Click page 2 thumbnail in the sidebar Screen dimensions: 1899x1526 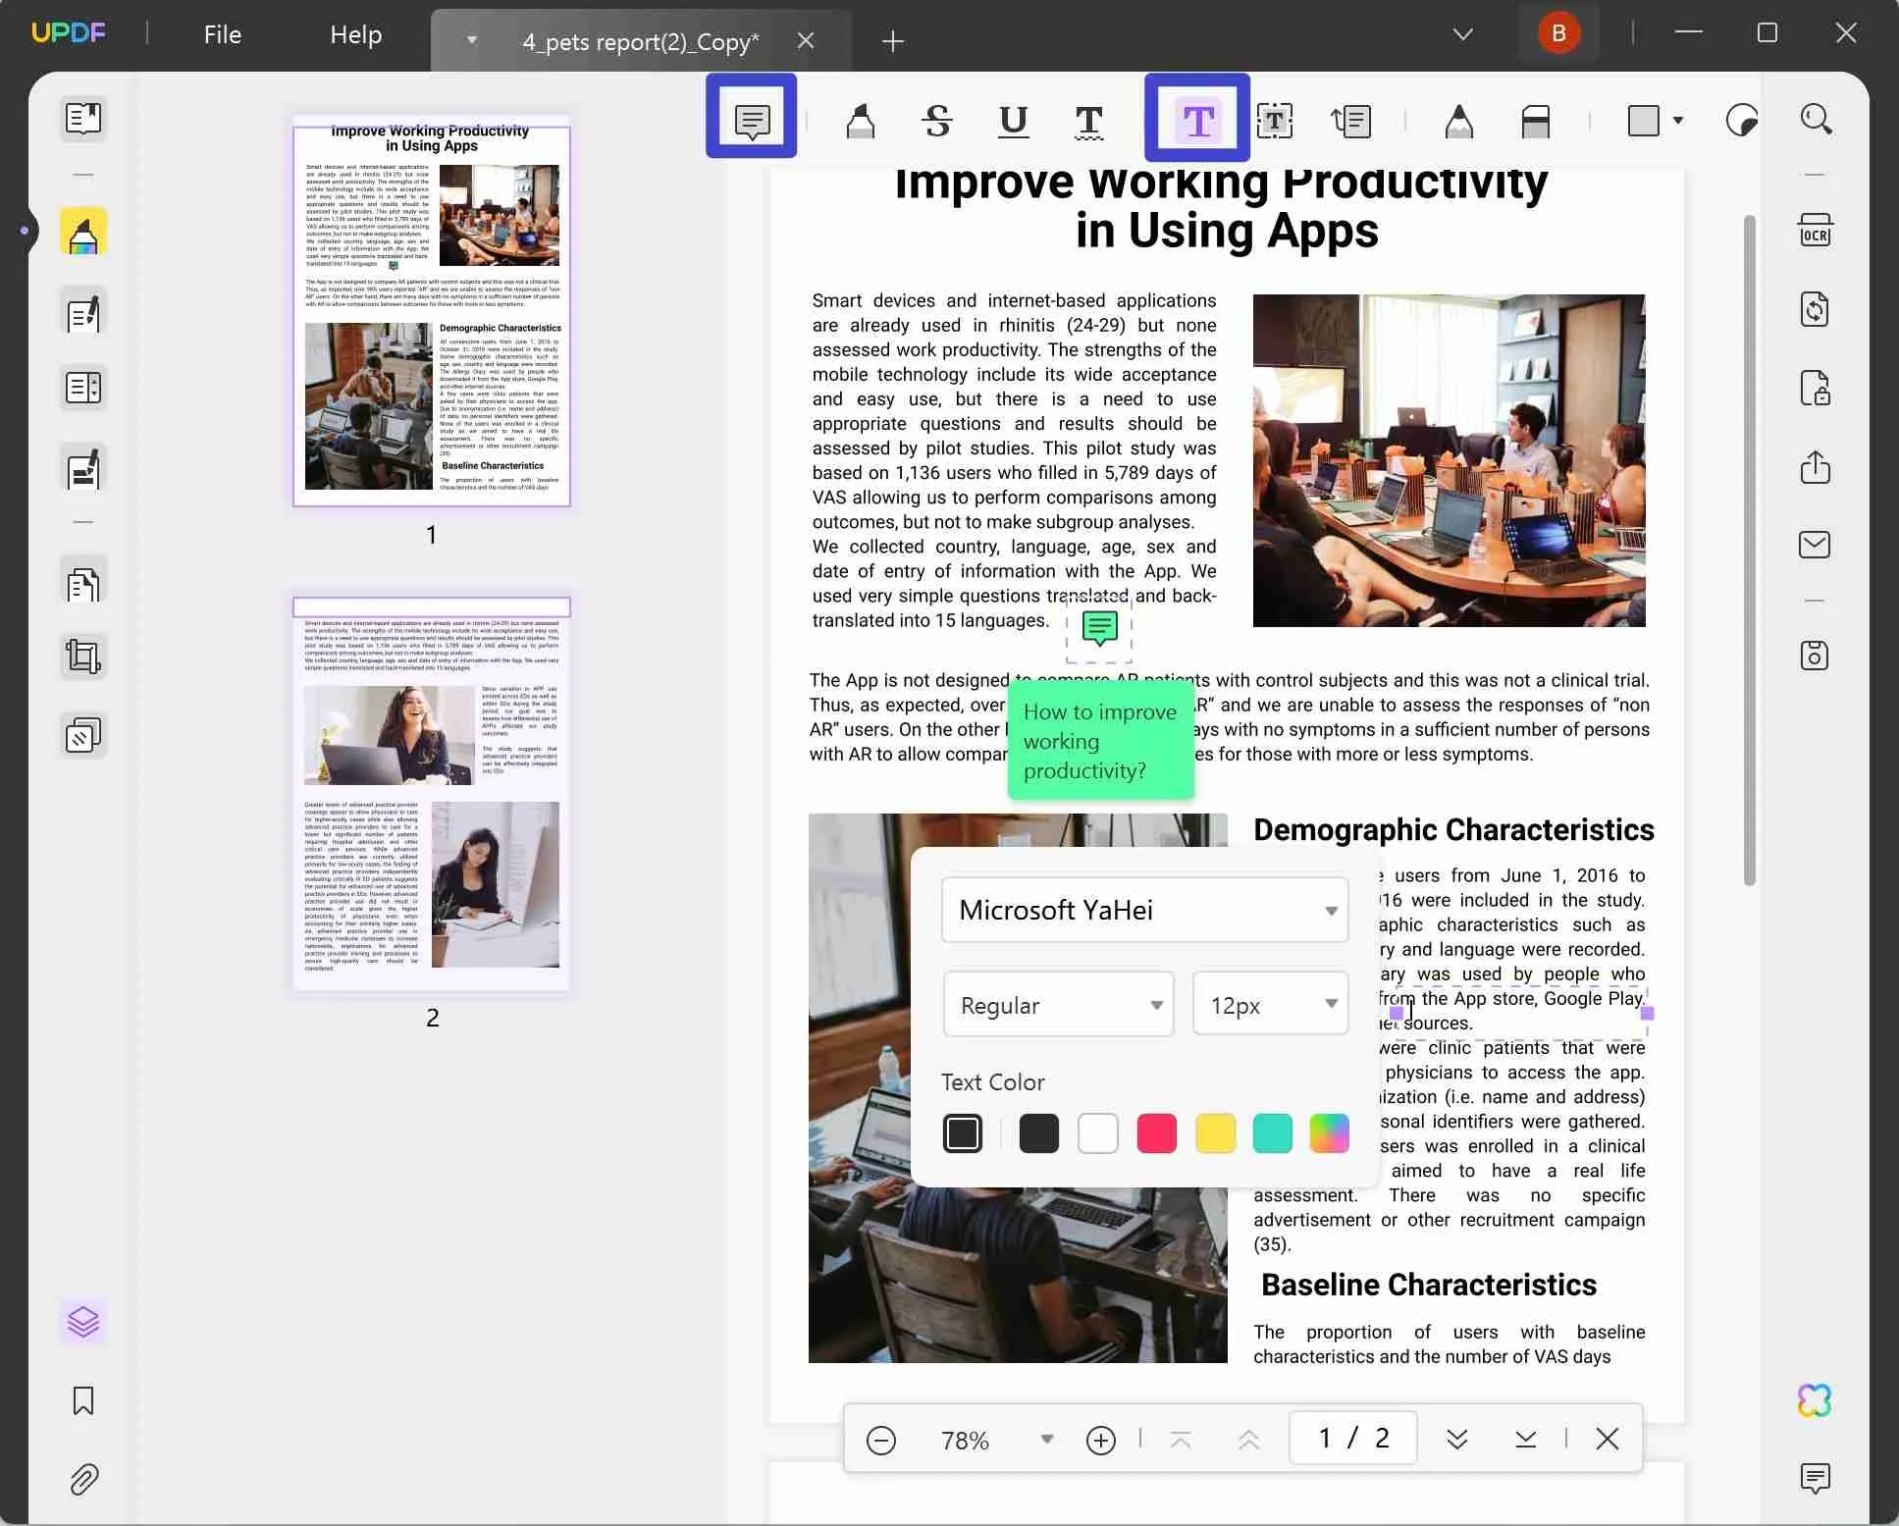click(431, 793)
